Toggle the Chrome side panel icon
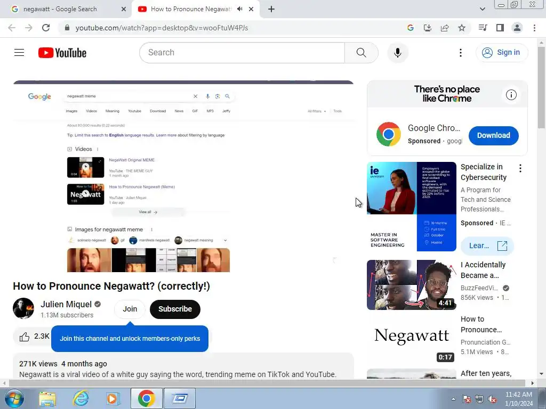The image size is (546, 409). pyautogui.click(x=500, y=28)
